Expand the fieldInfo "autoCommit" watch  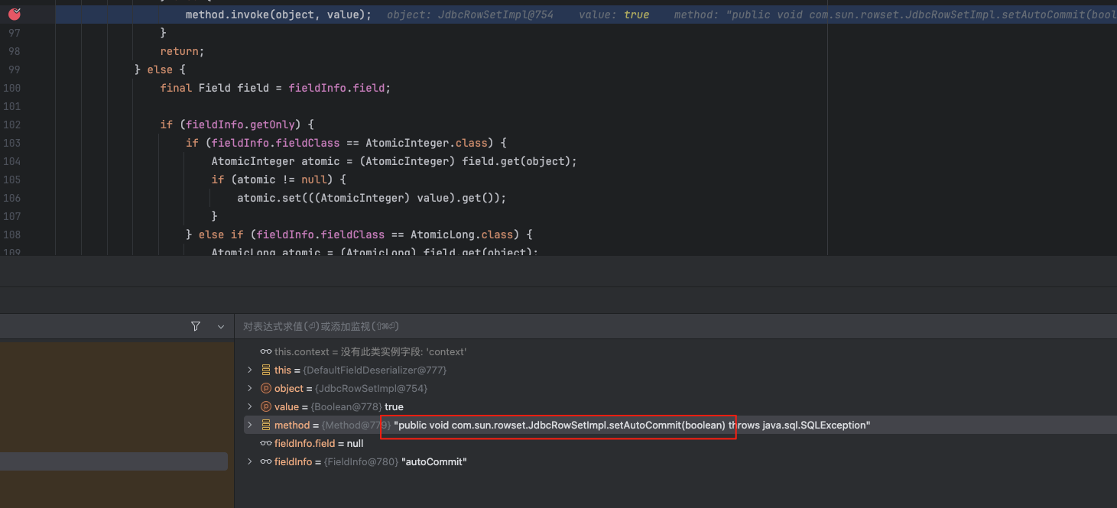point(250,461)
